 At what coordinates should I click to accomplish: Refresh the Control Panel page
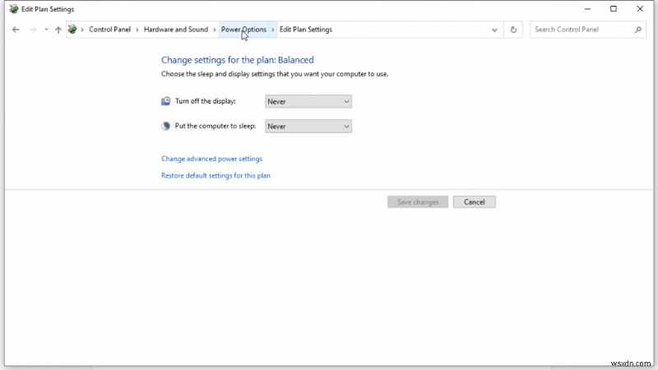[x=513, y=30]
